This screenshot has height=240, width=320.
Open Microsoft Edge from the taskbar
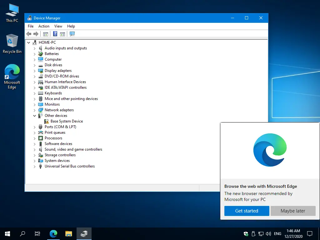click(53, 233)
